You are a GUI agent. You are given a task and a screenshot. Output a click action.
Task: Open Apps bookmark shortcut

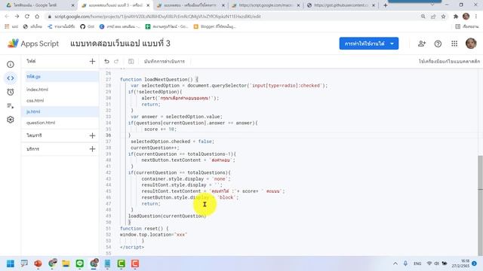(11, 26)
